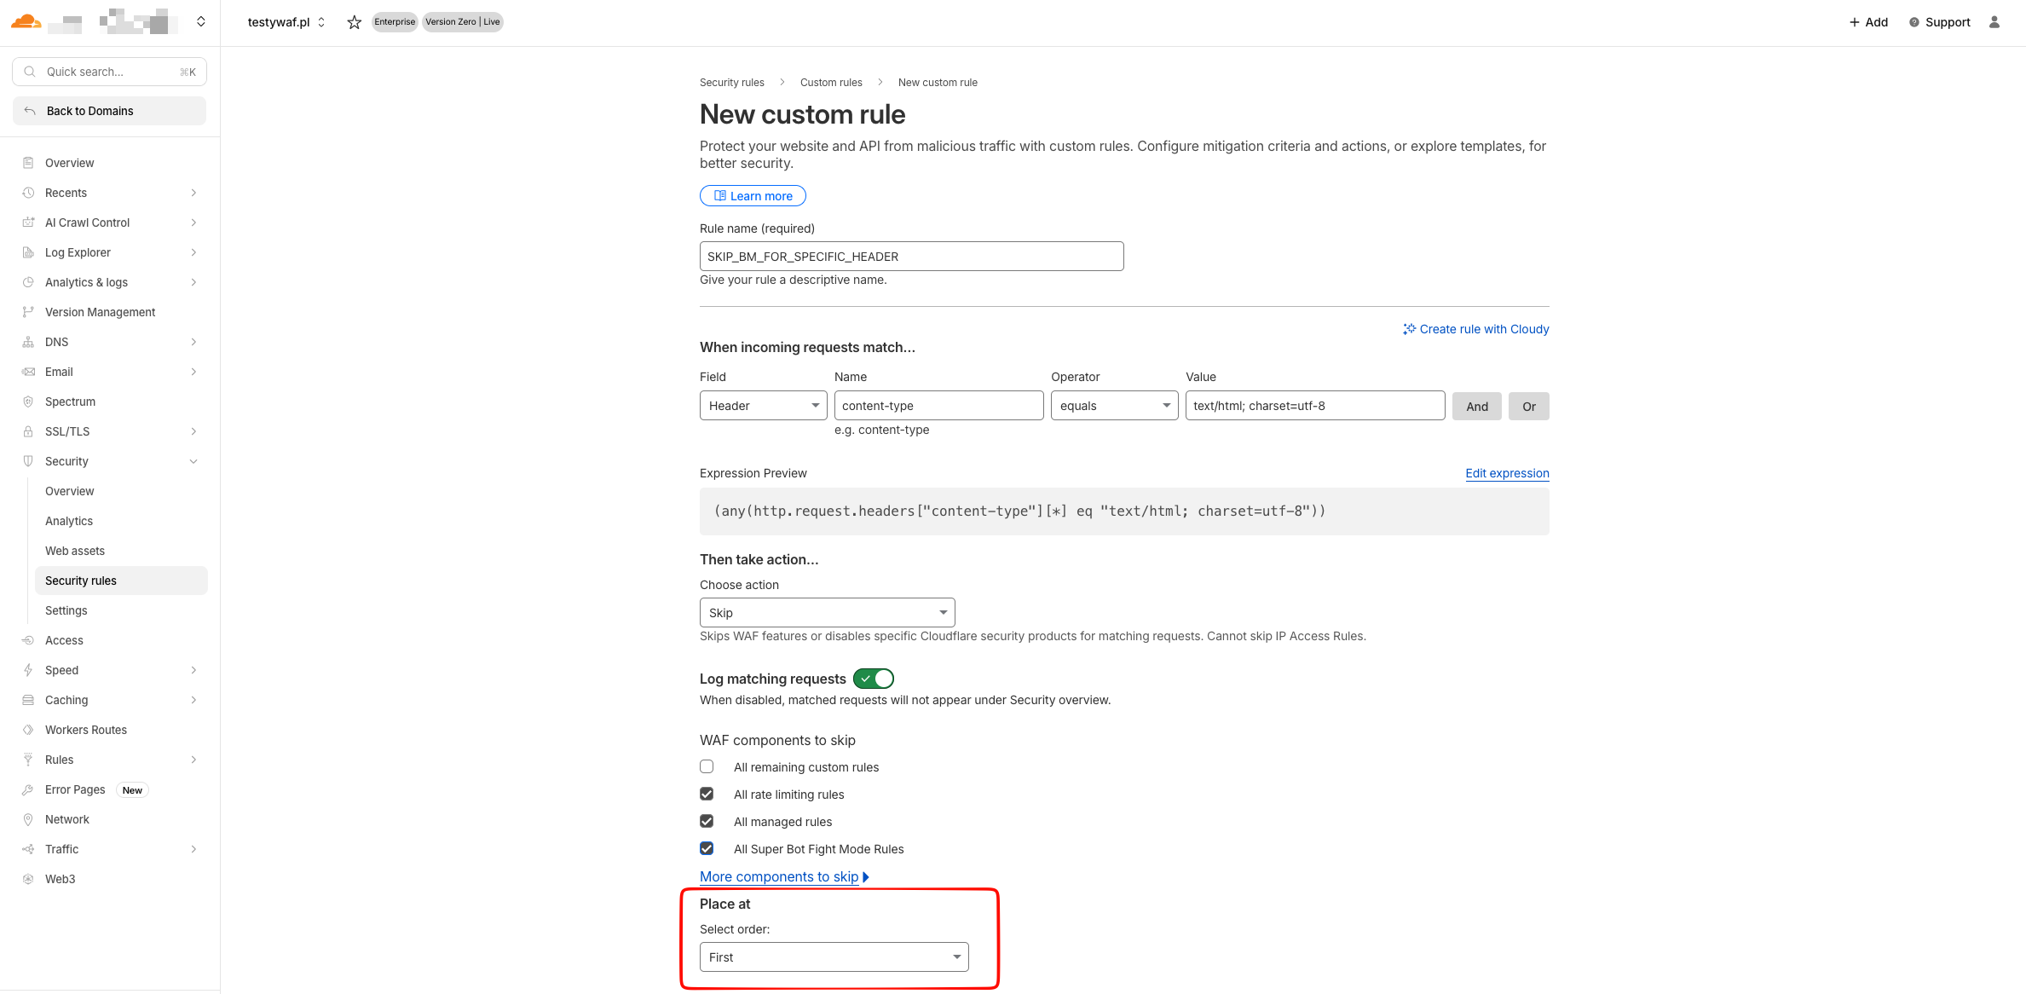
Task: Collapse the Security section chevron
Action: (193, 461)
